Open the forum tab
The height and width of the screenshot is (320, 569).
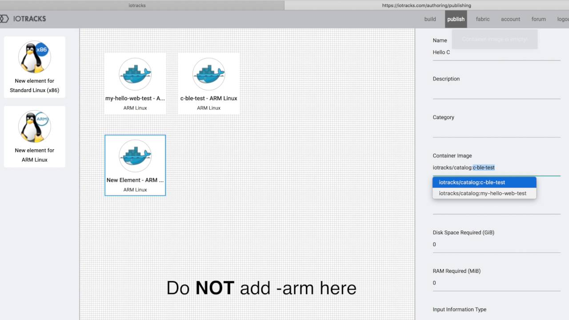538,19
